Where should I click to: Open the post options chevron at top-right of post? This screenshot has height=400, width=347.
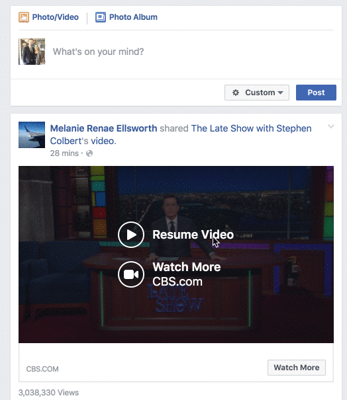[x=331, y=126]
